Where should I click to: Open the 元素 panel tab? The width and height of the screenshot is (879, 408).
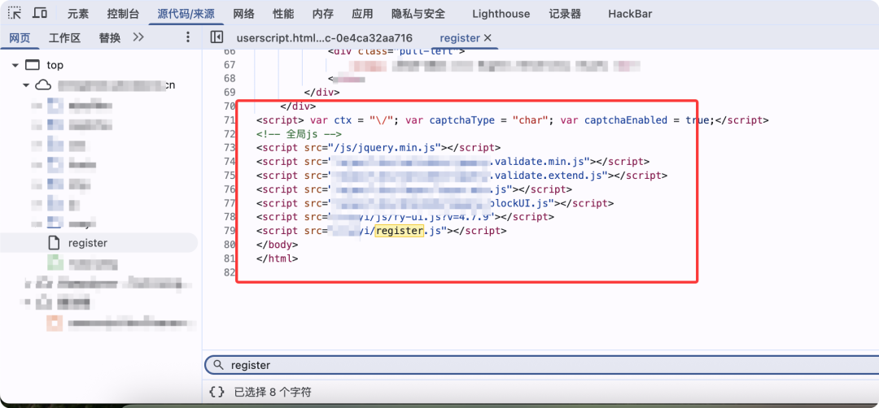(x=79, y=14)
